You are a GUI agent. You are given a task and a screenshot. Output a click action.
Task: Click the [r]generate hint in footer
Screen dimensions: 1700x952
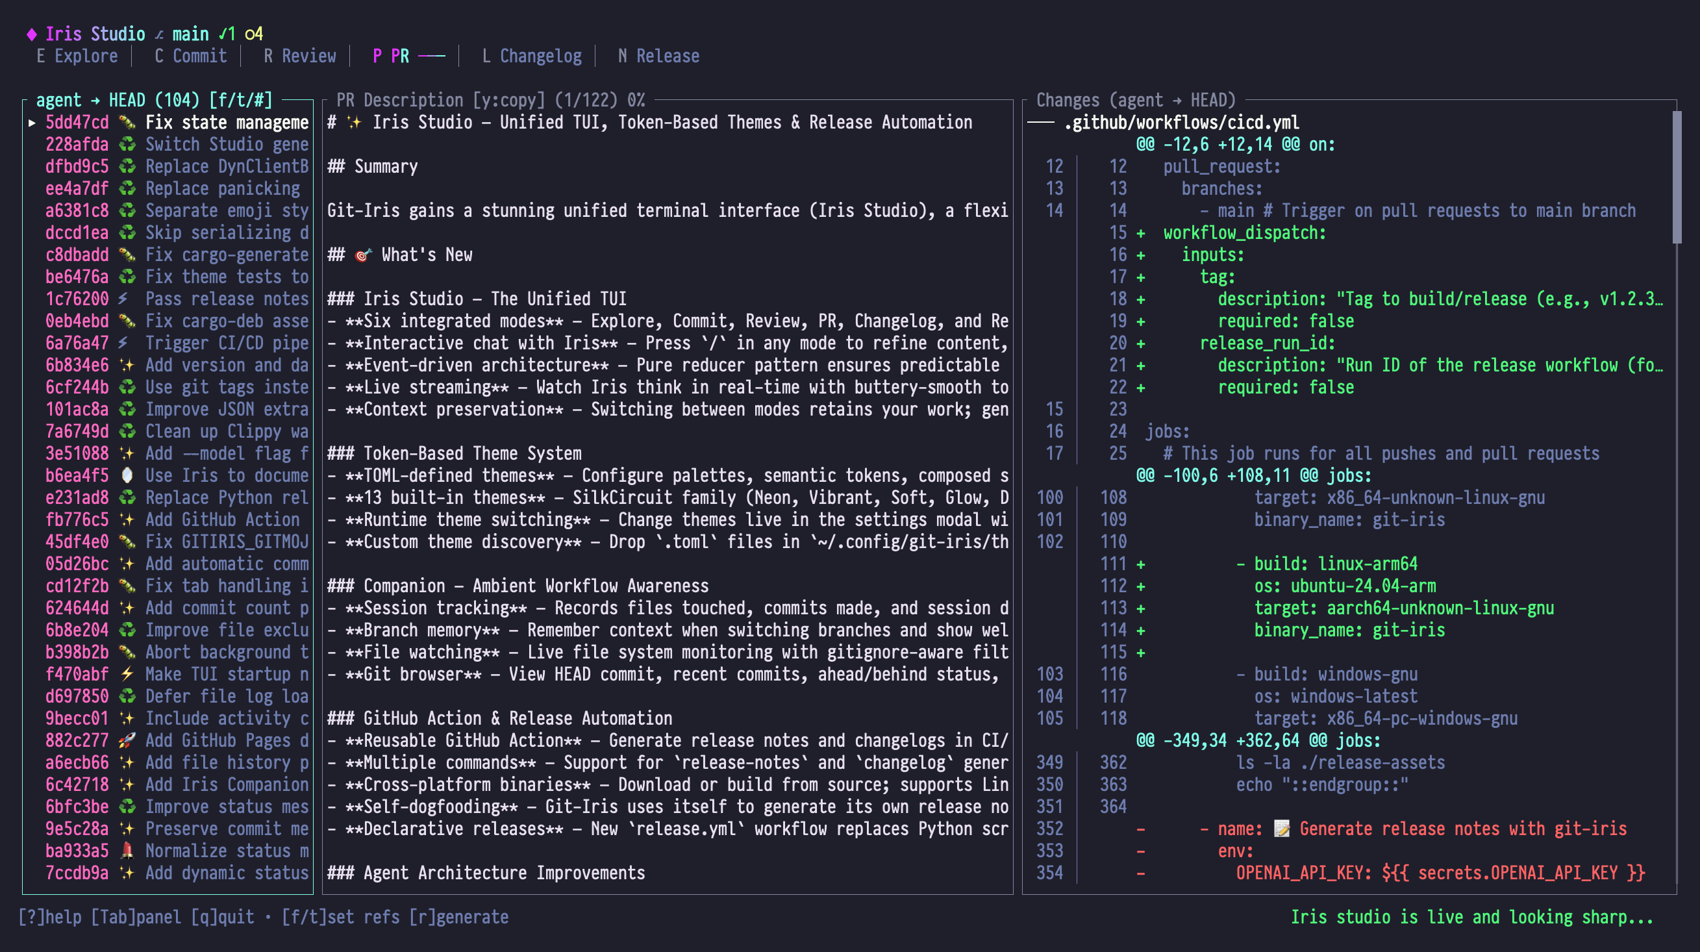click(x=458, y=917)
